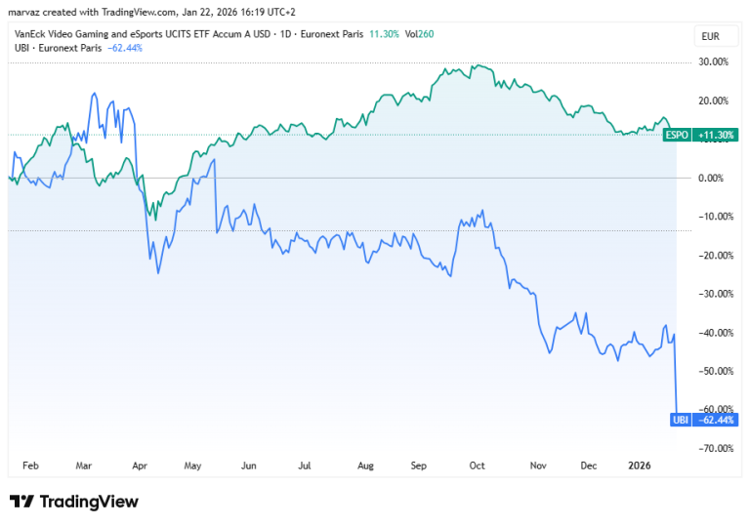Click the 1D interval in the legend
This screenshot has height=526, width=750.
pyautogui.click(x=285, y=34)
